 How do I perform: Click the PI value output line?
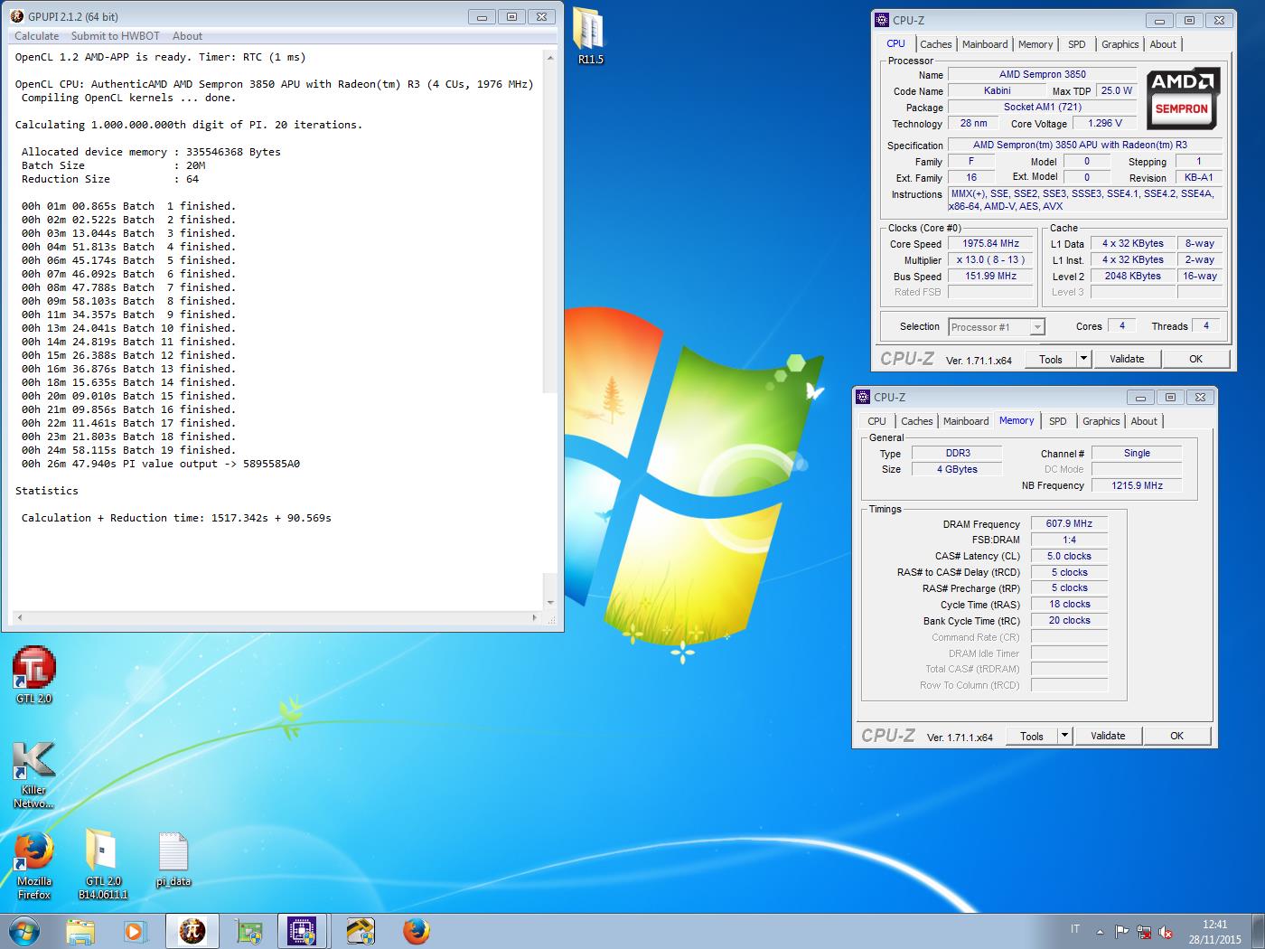[x=161, y=464]
